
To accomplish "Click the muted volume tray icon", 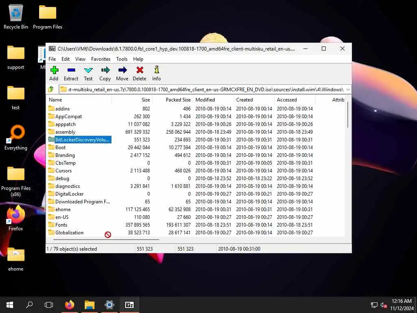I will pos(383,305).
